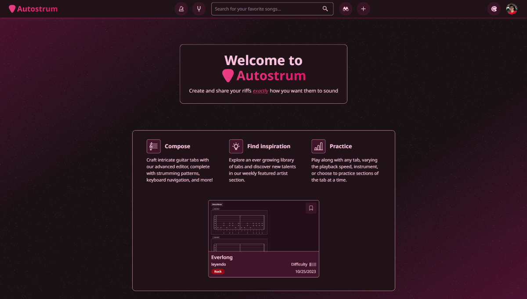527x299 pixels.
Task: Visit artist leyendo's profile
Action: point(218,264)
